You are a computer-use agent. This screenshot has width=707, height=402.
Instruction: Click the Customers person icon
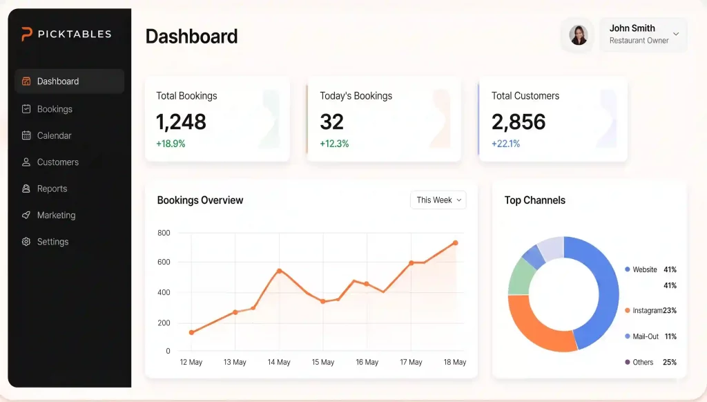point(26,162)
